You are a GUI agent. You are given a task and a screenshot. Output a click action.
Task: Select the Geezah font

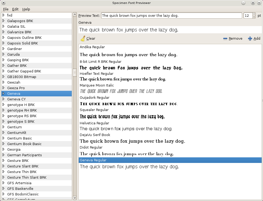point(37,82)
